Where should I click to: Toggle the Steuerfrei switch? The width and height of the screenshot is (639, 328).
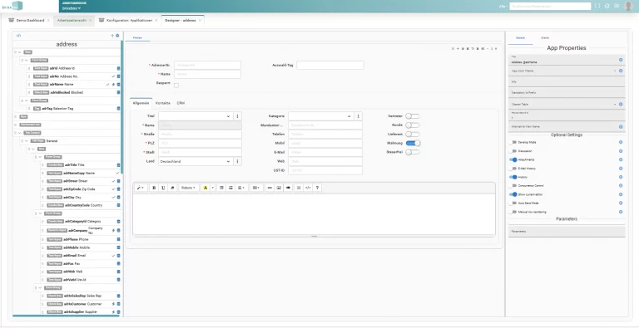point(413,152)
